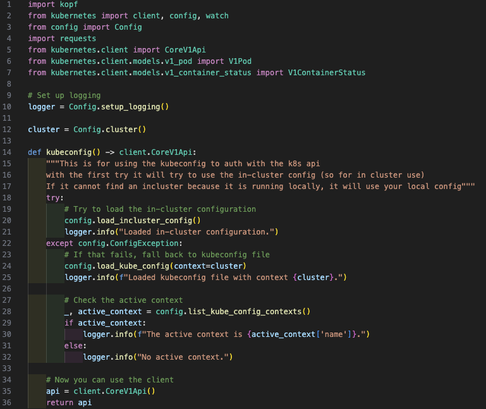
Task: Click line number 1 in gutter
Action: click(x=9, y=4)
